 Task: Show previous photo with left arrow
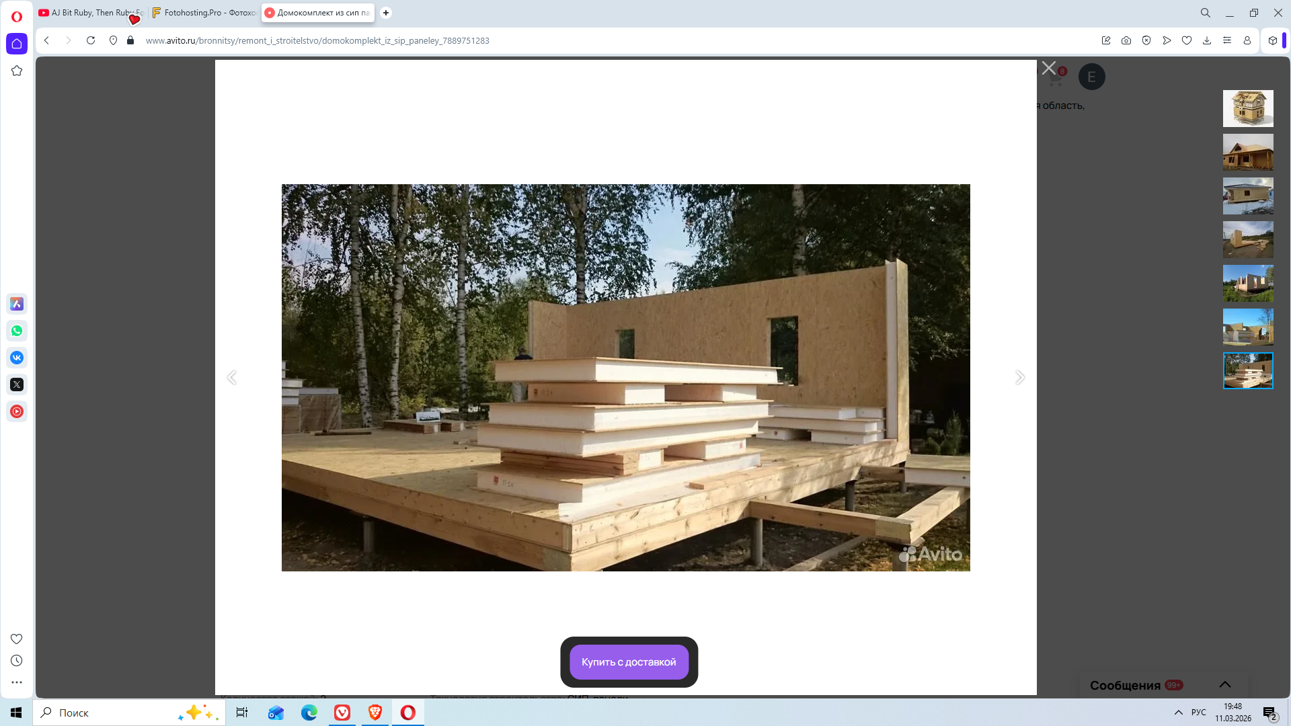click(x=232, y=378)
